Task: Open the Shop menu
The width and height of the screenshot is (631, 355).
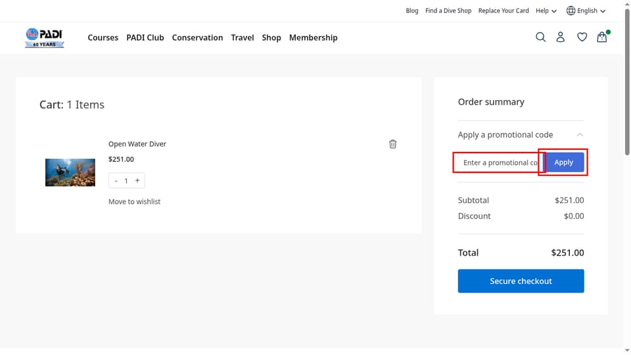Action: [x=271, y=37]
